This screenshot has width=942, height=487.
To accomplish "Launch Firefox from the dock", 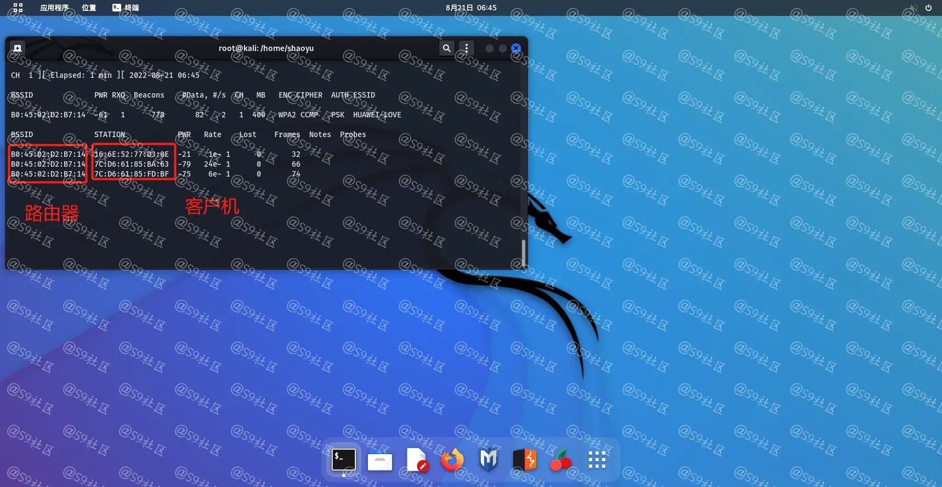I will (x=452, y=460).
